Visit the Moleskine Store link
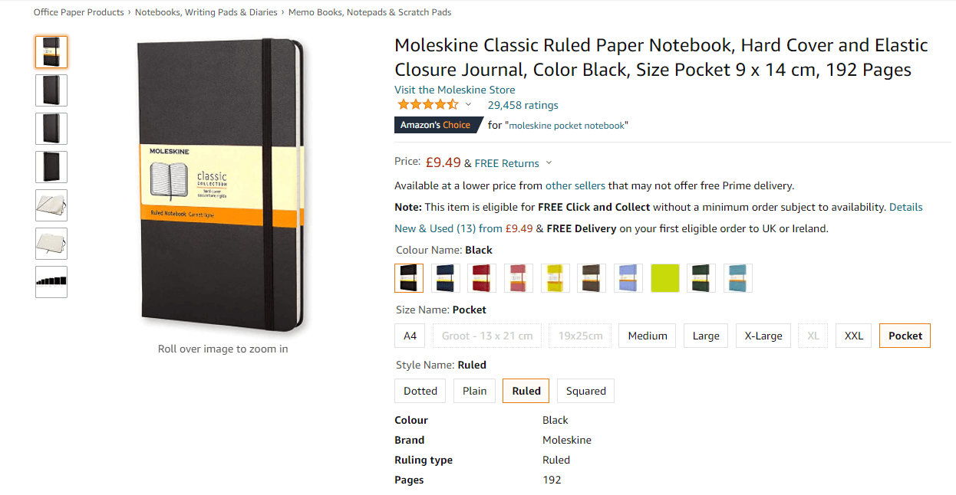This screenshot has height=495, width=956. coord(454,90)
